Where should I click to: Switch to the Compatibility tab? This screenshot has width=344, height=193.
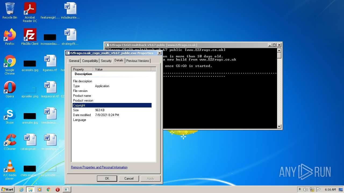[x=90, y=61]
